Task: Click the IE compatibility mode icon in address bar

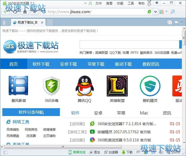Action: click(x=149, y=11)
